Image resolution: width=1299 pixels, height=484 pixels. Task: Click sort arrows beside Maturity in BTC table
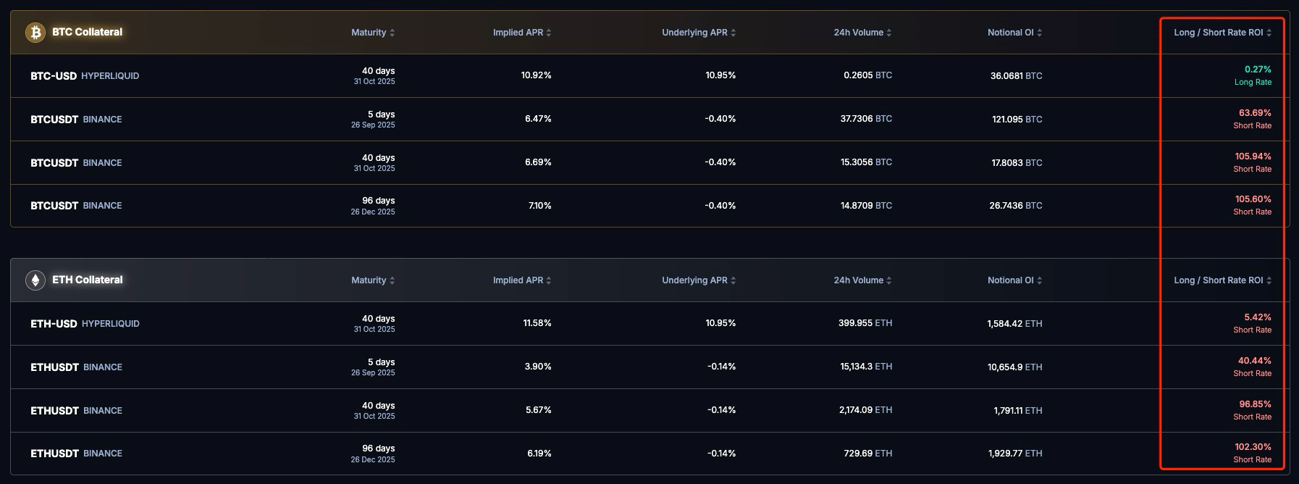392,33
